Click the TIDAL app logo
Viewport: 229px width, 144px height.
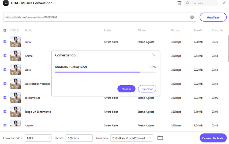(6, 3)
